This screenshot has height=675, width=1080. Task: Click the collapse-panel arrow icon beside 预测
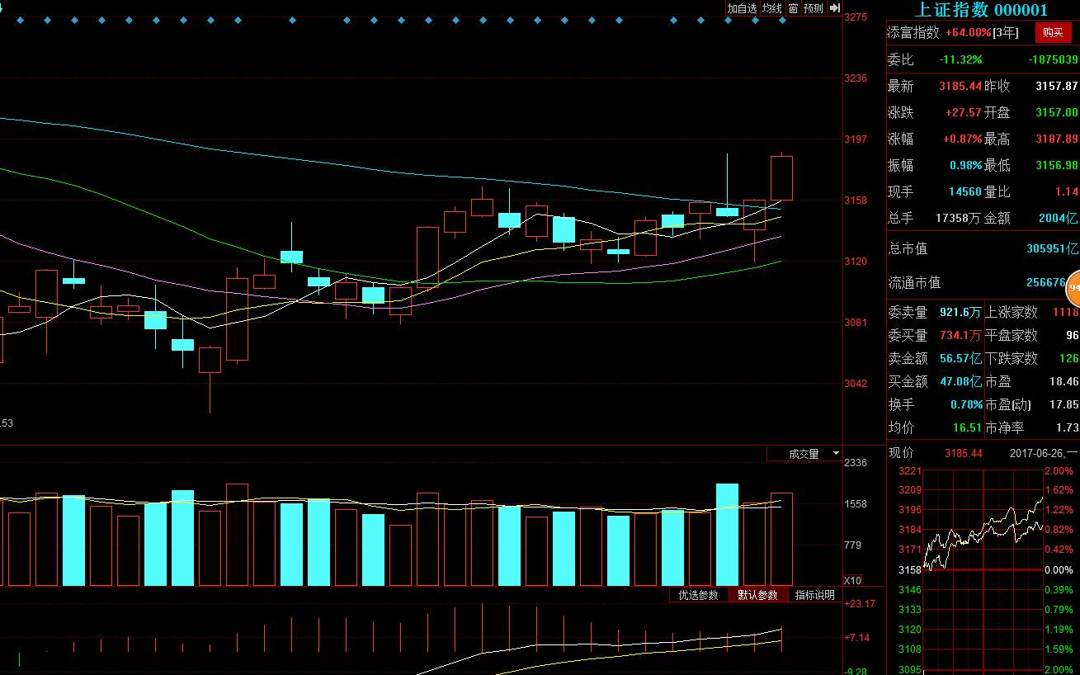point(834,8)
